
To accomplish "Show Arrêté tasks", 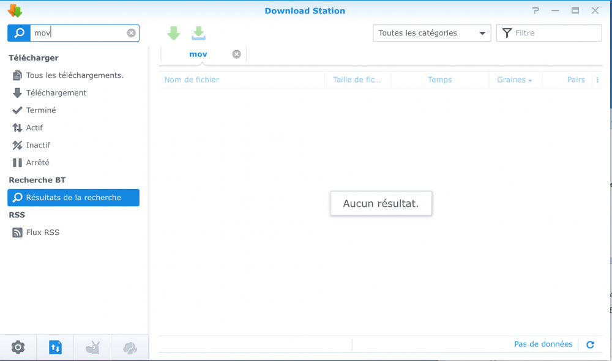I will pyautogui.click(x=73, y=162).
